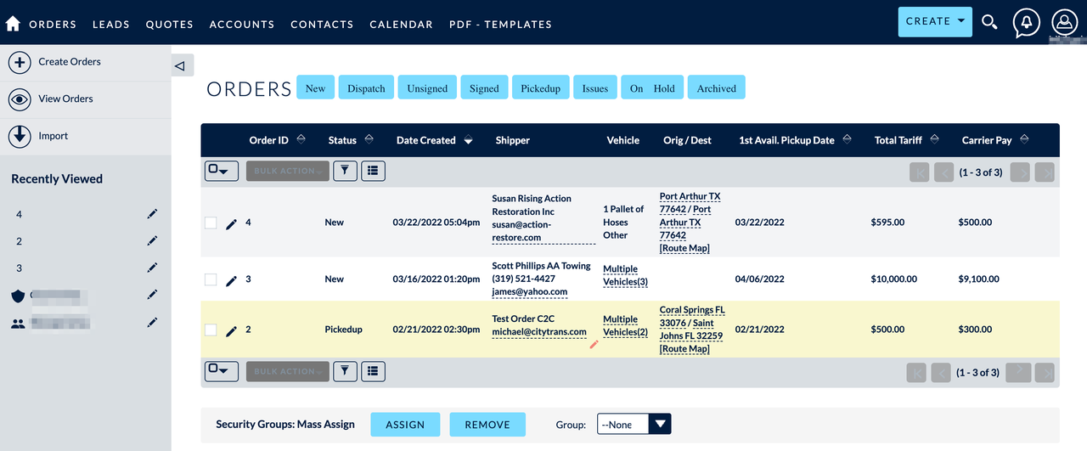1087x451 pixels.
Task: Click the View Orders eye icon
Action: click(20, 99)
